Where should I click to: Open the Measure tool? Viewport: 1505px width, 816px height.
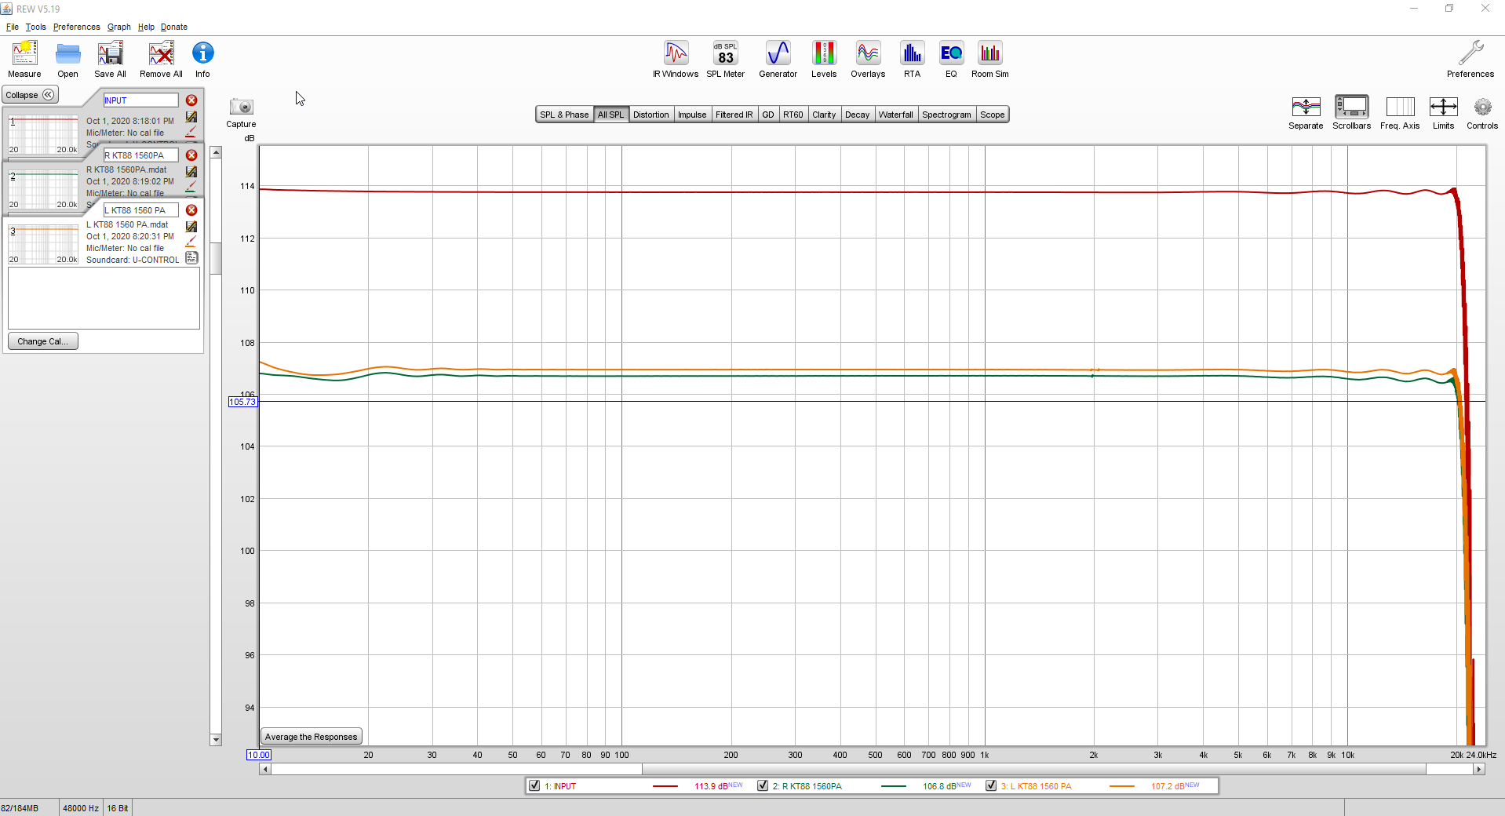click(x=24, y=60)
